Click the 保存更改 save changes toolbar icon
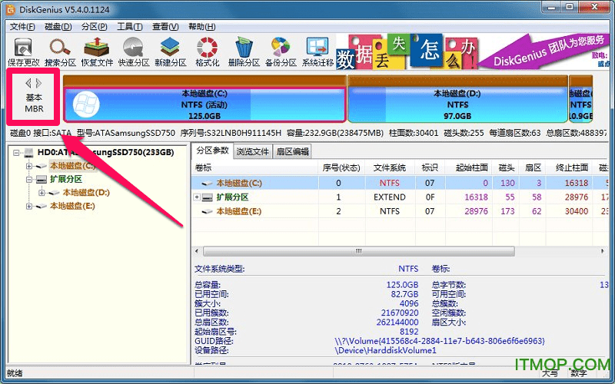The width and height of the screenshot is (615, 384). pos(24,51)
